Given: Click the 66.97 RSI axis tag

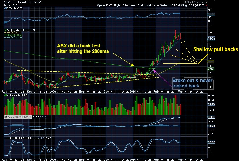Looking at the screenshot, I should point(211,14).
